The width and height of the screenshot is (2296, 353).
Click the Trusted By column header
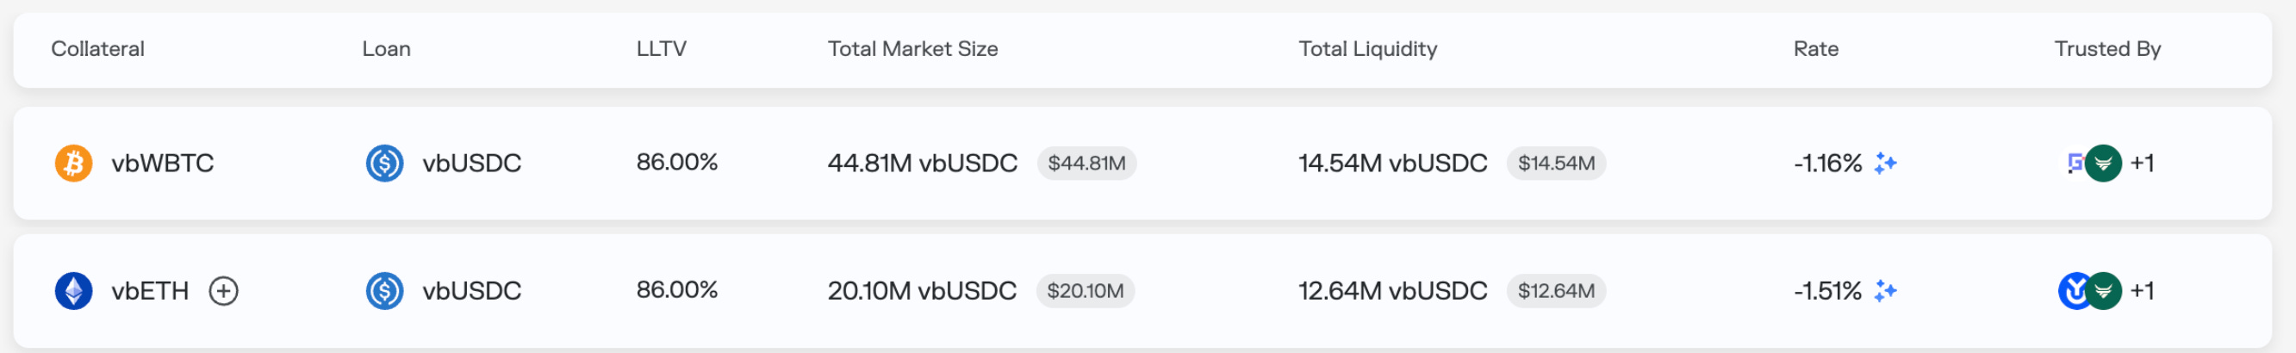tap(2106, 49)
